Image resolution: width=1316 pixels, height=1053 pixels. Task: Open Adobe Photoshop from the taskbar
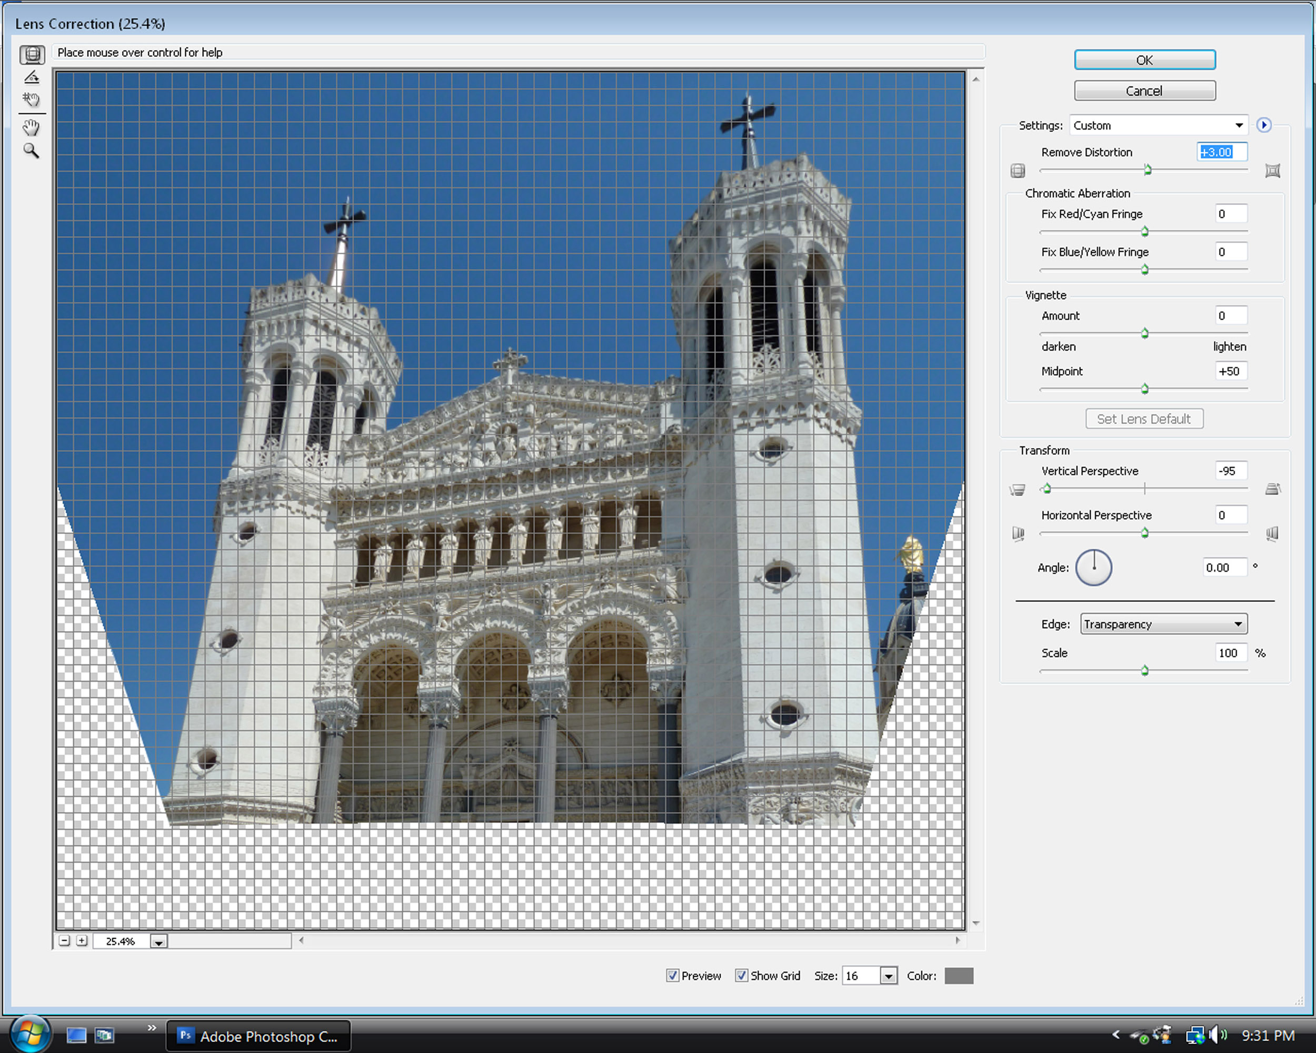pyautogui.click(x=258, y=1036)
